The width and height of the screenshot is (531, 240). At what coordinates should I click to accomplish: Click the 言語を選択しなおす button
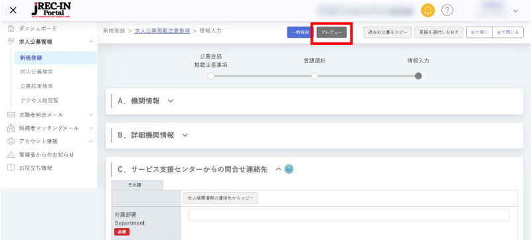[439, 32]
